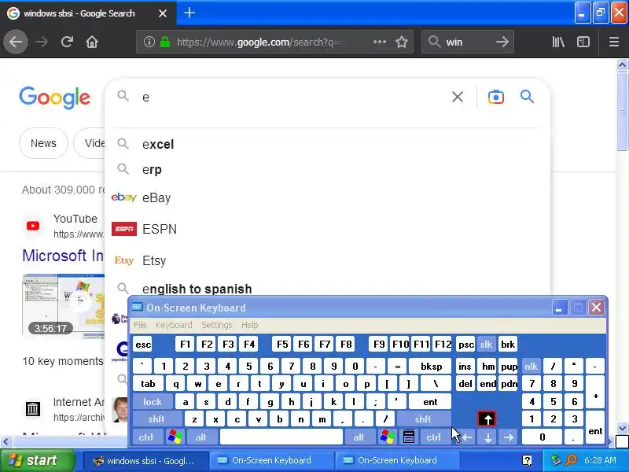Open On-Screen Keyboard File menu

pyautogui.click(x=140, y=325)
